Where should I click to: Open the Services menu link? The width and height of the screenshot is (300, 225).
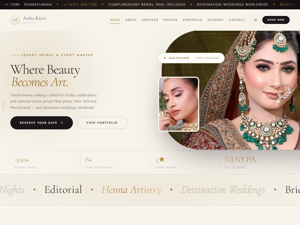tap(150, 20)
